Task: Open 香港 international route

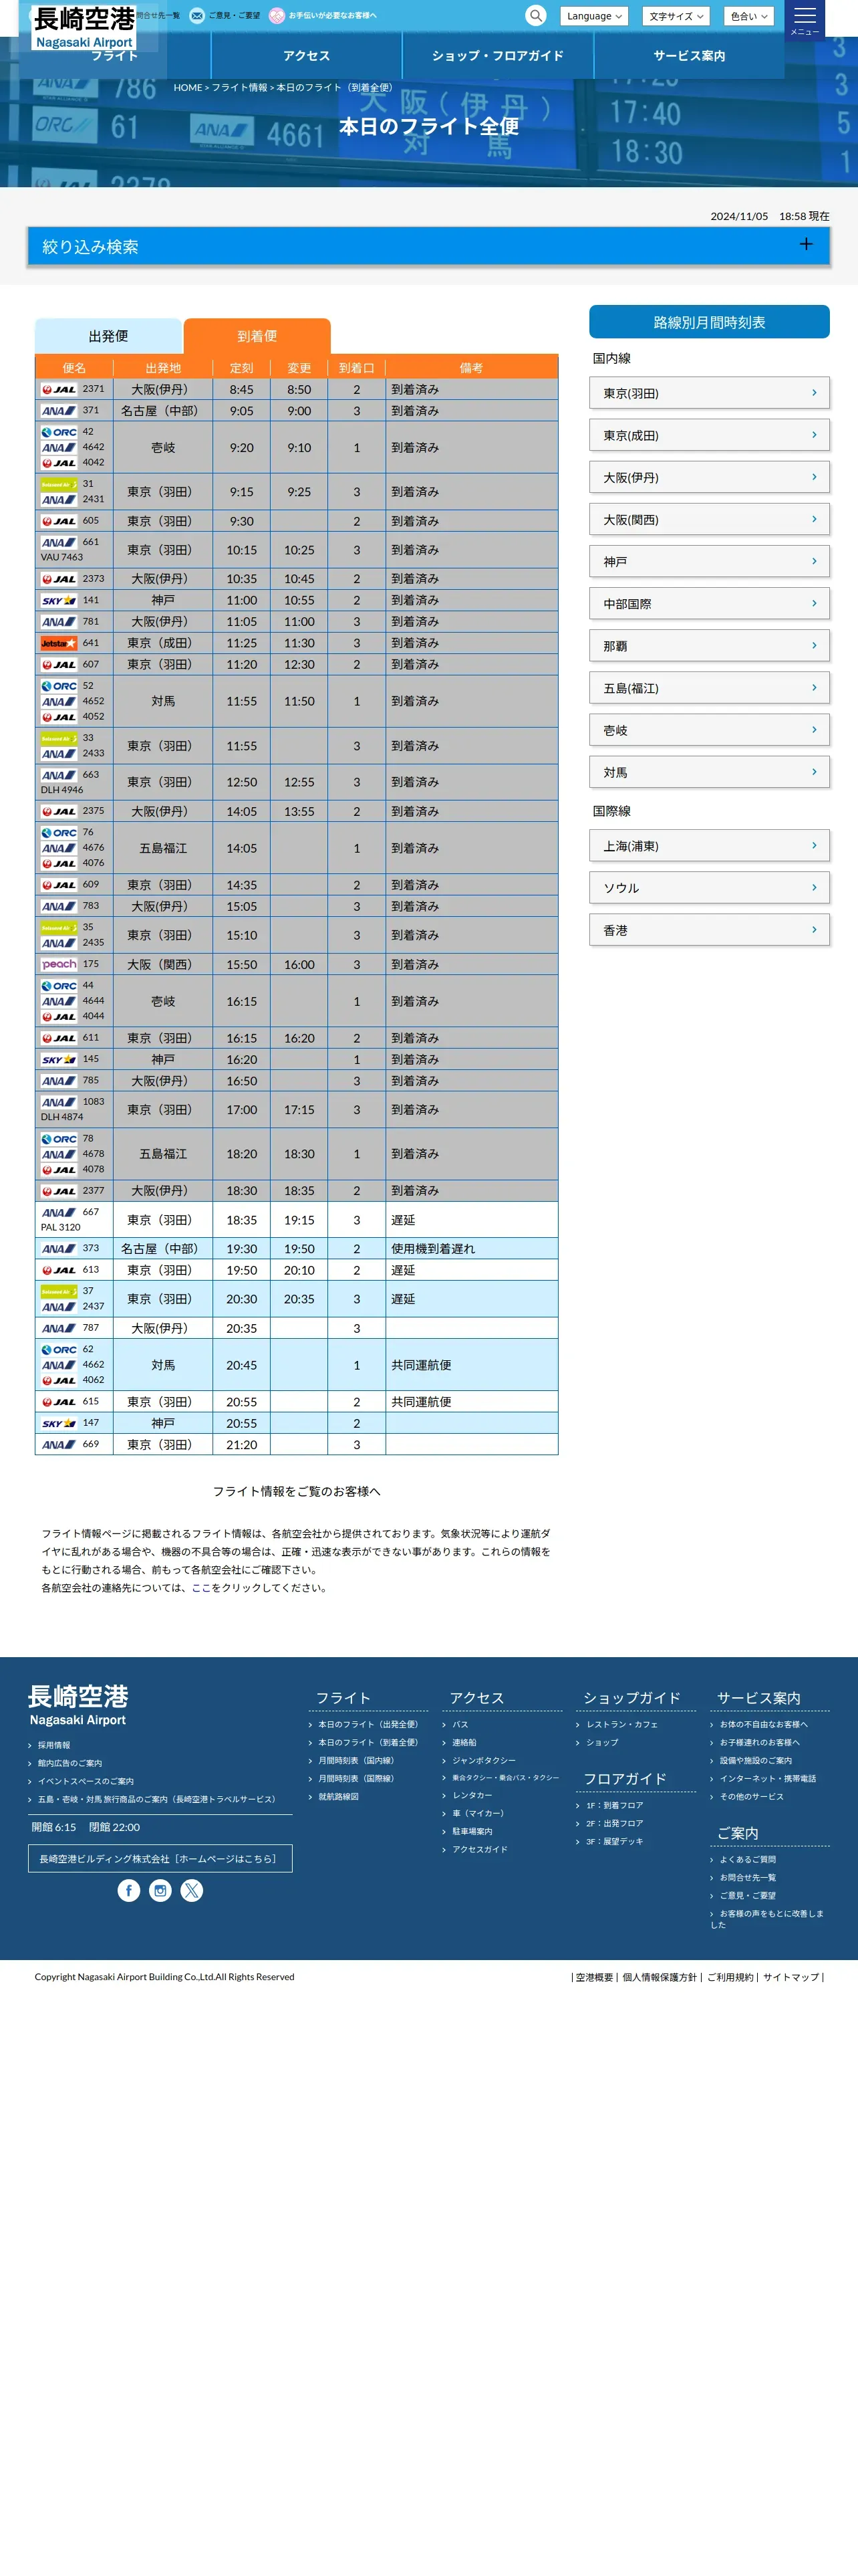Action: click(x=709, y=930)
